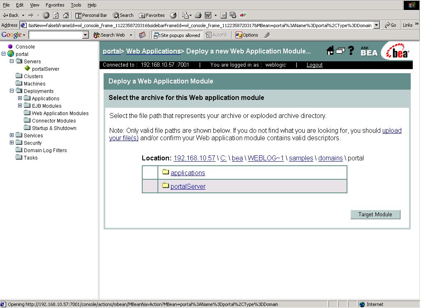Click the Google highlight pen icon

coord(267,35)
